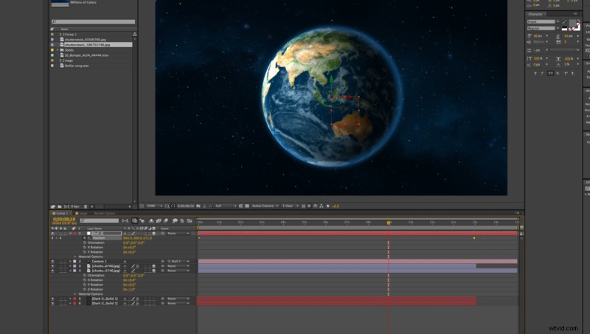The height and width of the screenshot is (334, 590).
Task: Hide the Camera 1 layer
Action: (52, 262)
